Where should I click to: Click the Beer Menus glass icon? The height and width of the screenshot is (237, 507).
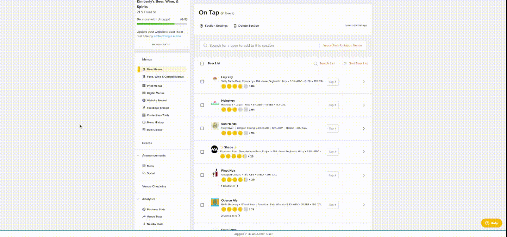[144, 69]
